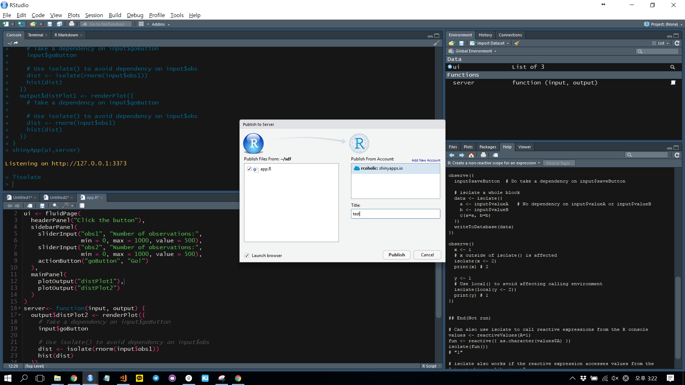This screenshot has width=685, height=385.
Task: Click the Help pane home icon
Action: (x=471, y=155)
